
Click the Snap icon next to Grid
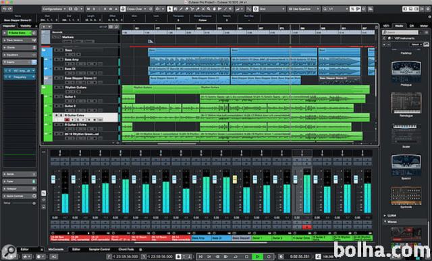tap(256, 9)
